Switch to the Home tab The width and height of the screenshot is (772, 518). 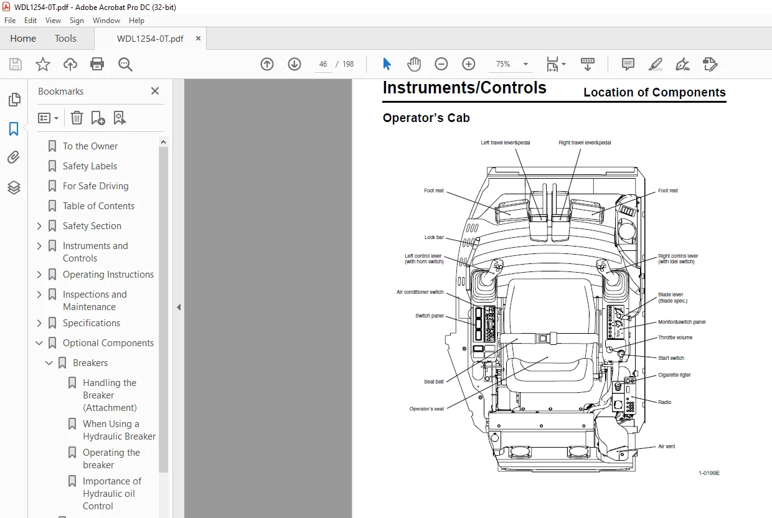coord(23,39)
